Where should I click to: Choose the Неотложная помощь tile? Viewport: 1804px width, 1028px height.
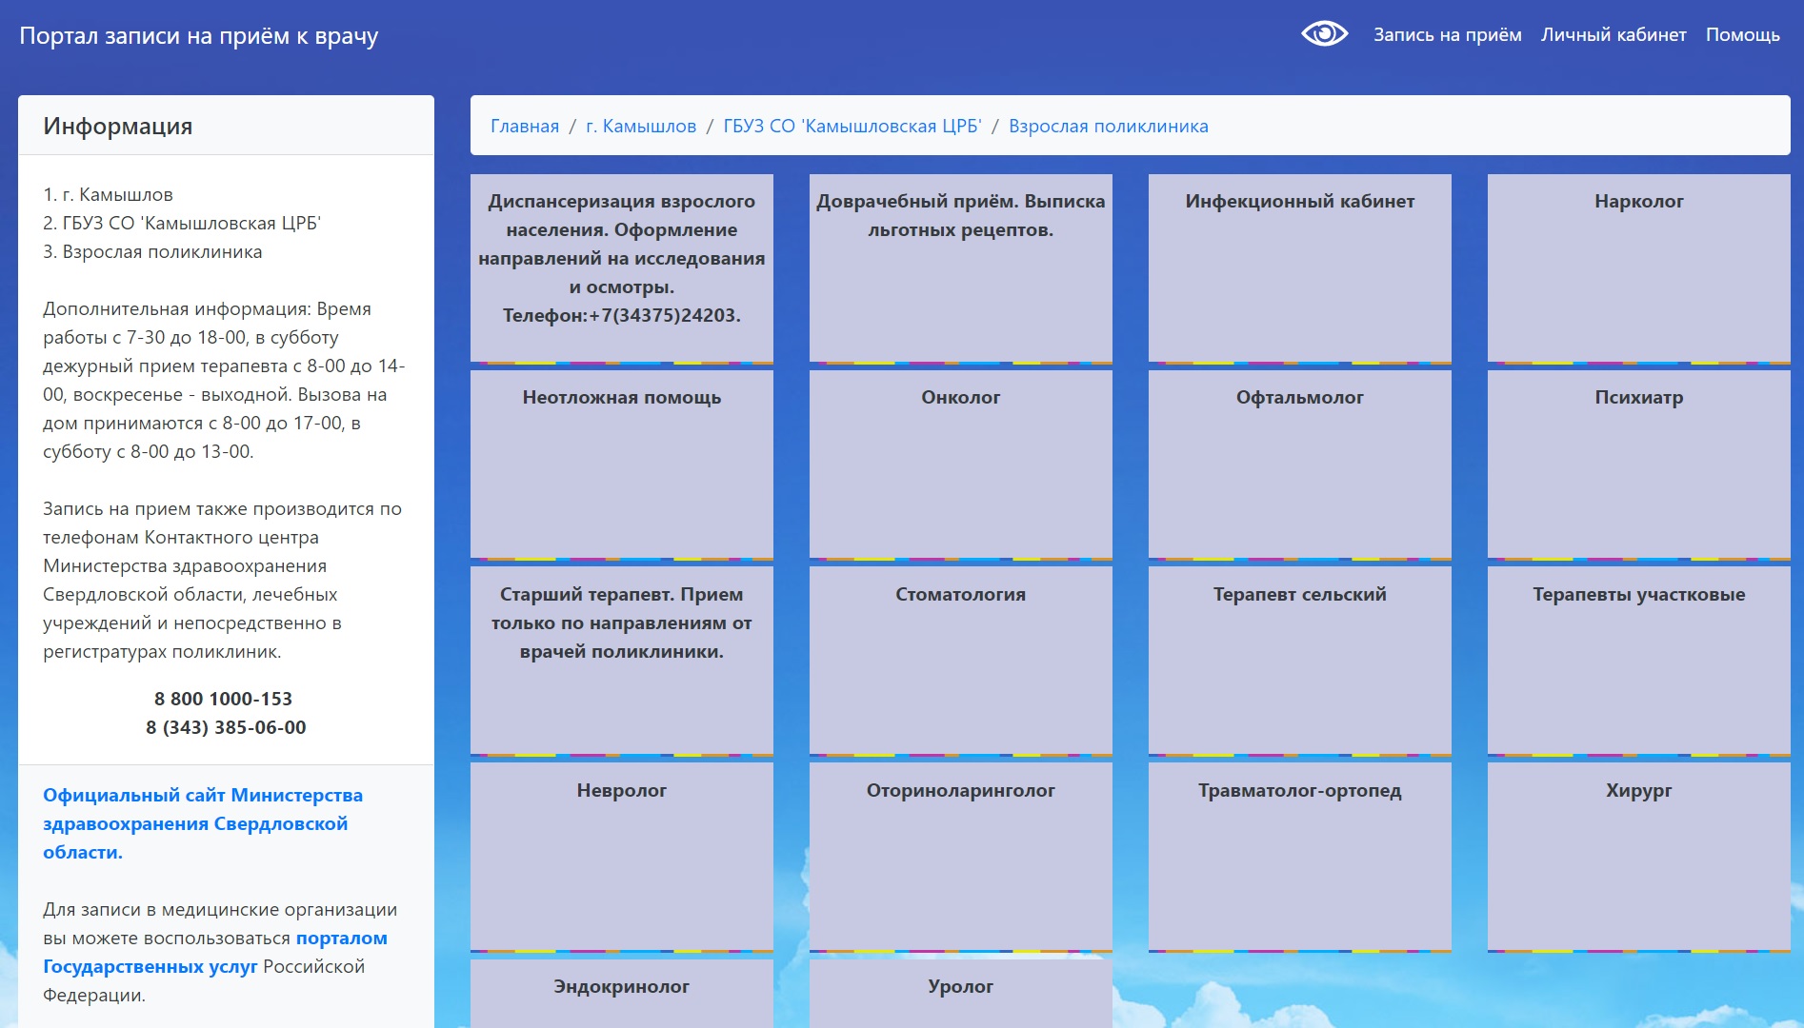point(621,463)
